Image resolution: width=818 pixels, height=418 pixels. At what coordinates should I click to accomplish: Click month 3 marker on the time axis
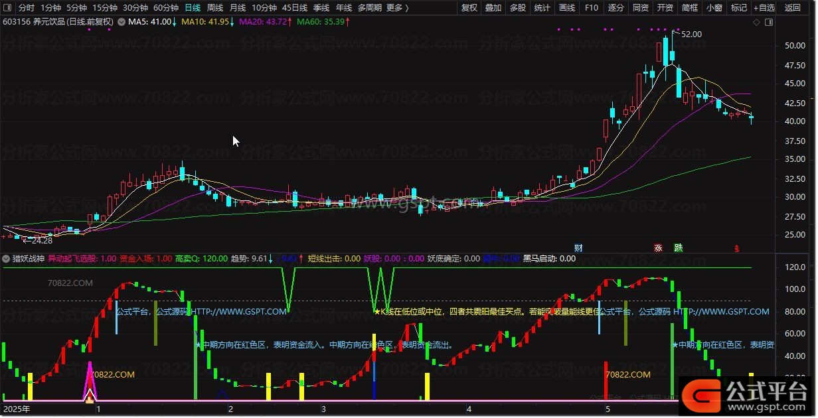pos(323,409)
